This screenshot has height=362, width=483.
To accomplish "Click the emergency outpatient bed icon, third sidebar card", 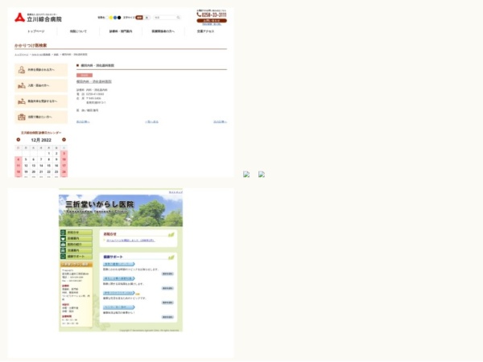I will click(x=22, y=101).
